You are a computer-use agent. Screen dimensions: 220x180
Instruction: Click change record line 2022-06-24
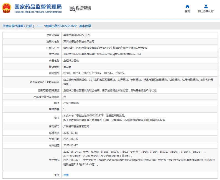click(x=135, y=152)
